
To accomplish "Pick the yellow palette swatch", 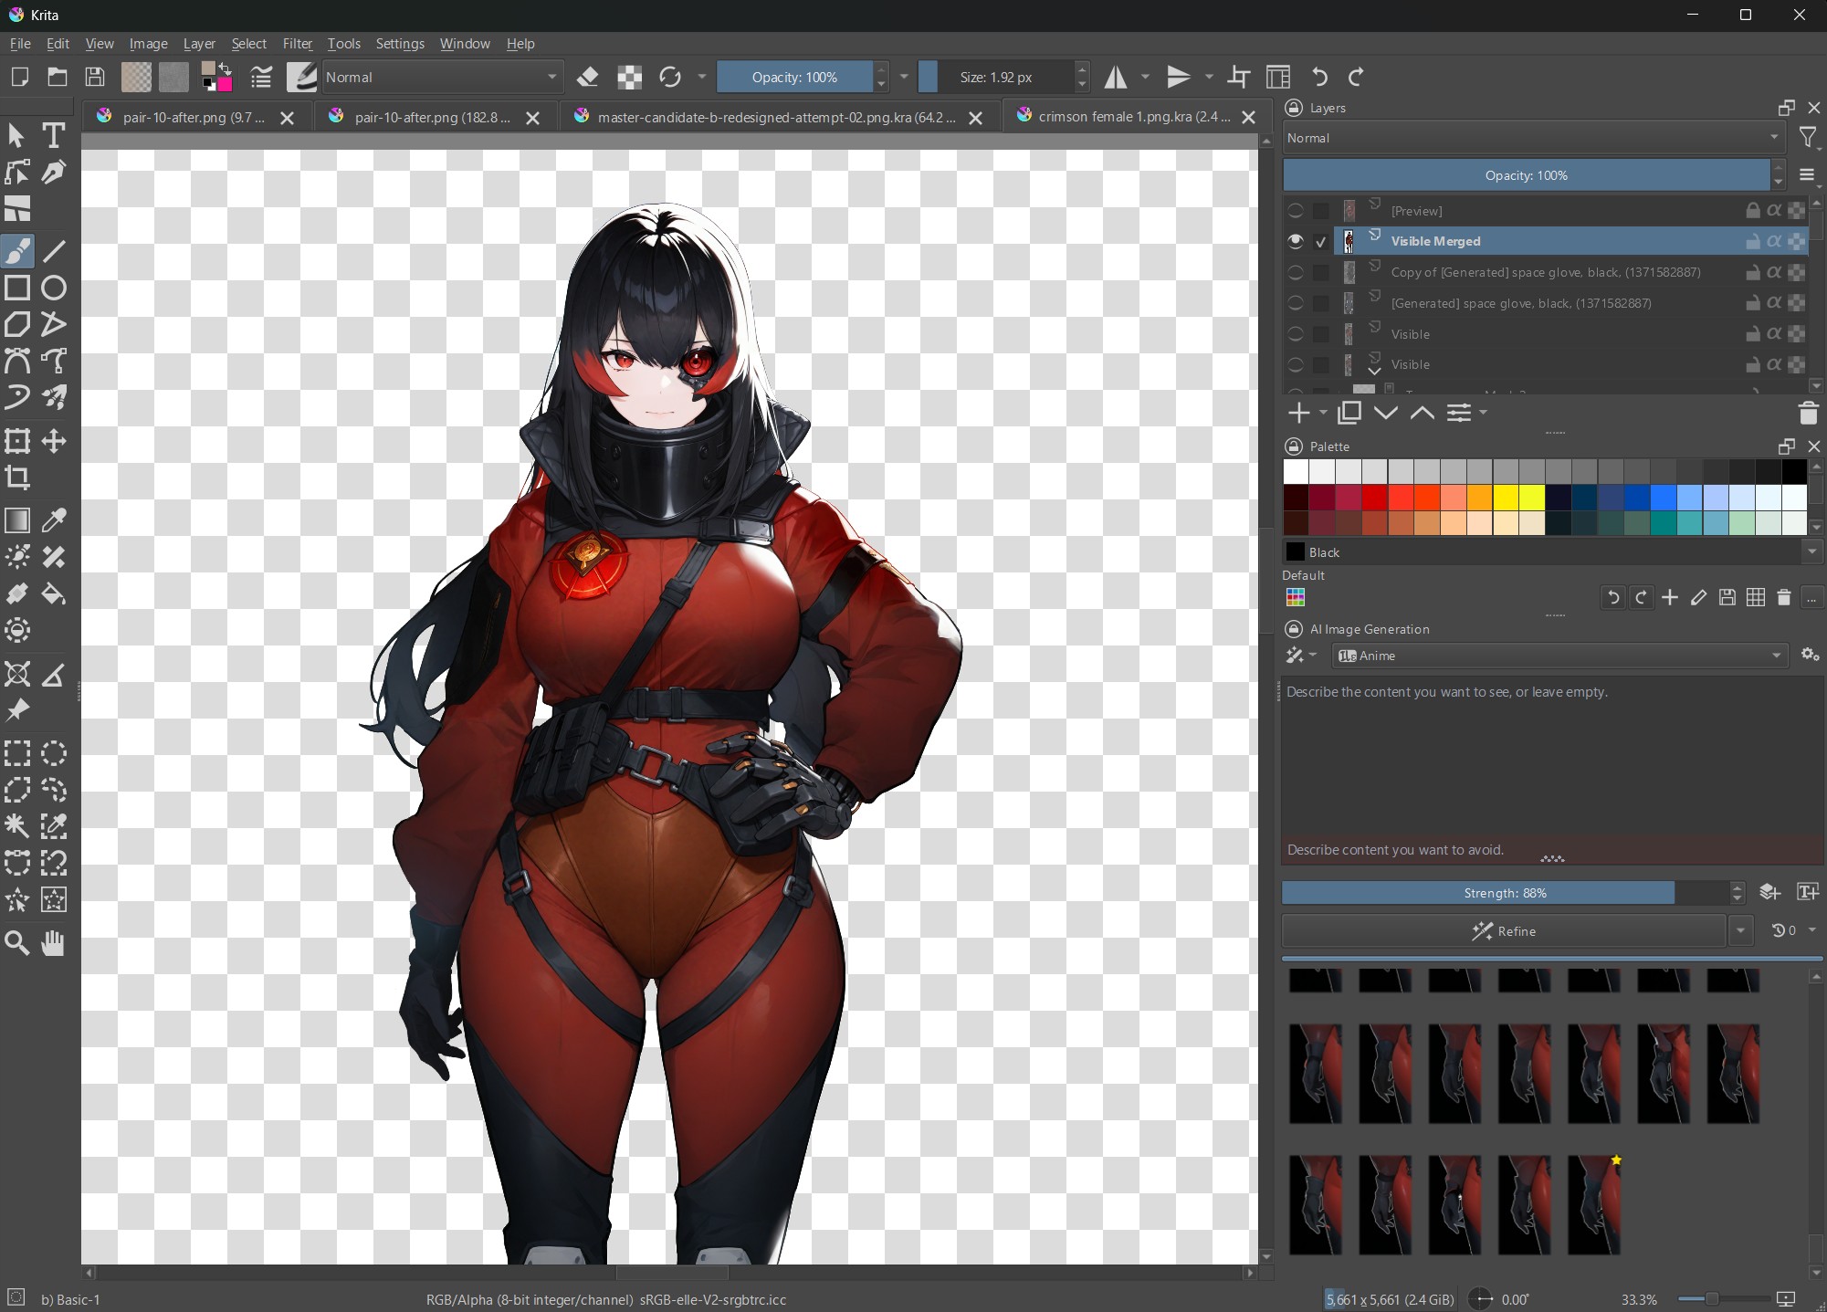I will pos(1507,498).
